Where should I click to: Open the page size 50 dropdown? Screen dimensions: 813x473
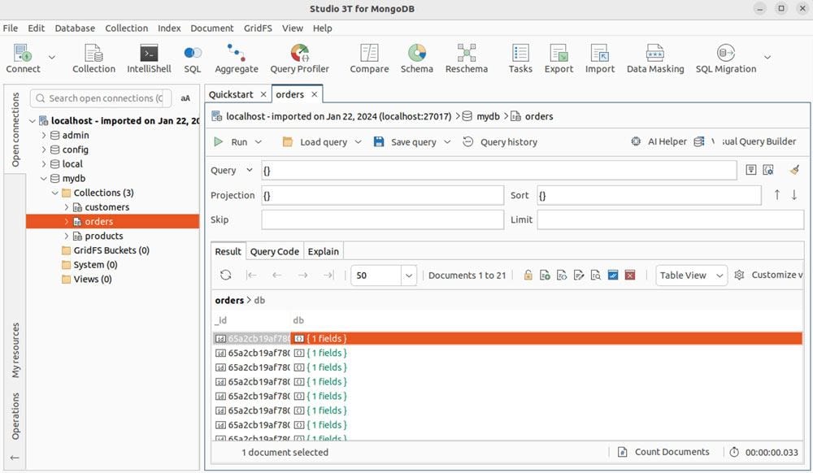[x=409, y=276]
